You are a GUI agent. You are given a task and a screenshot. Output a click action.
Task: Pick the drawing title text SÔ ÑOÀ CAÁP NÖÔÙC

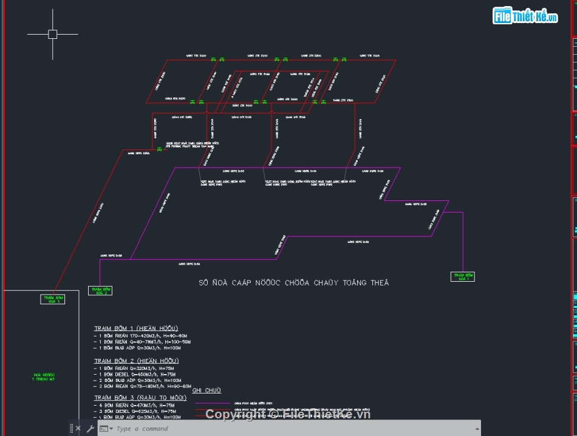point(294,283)
